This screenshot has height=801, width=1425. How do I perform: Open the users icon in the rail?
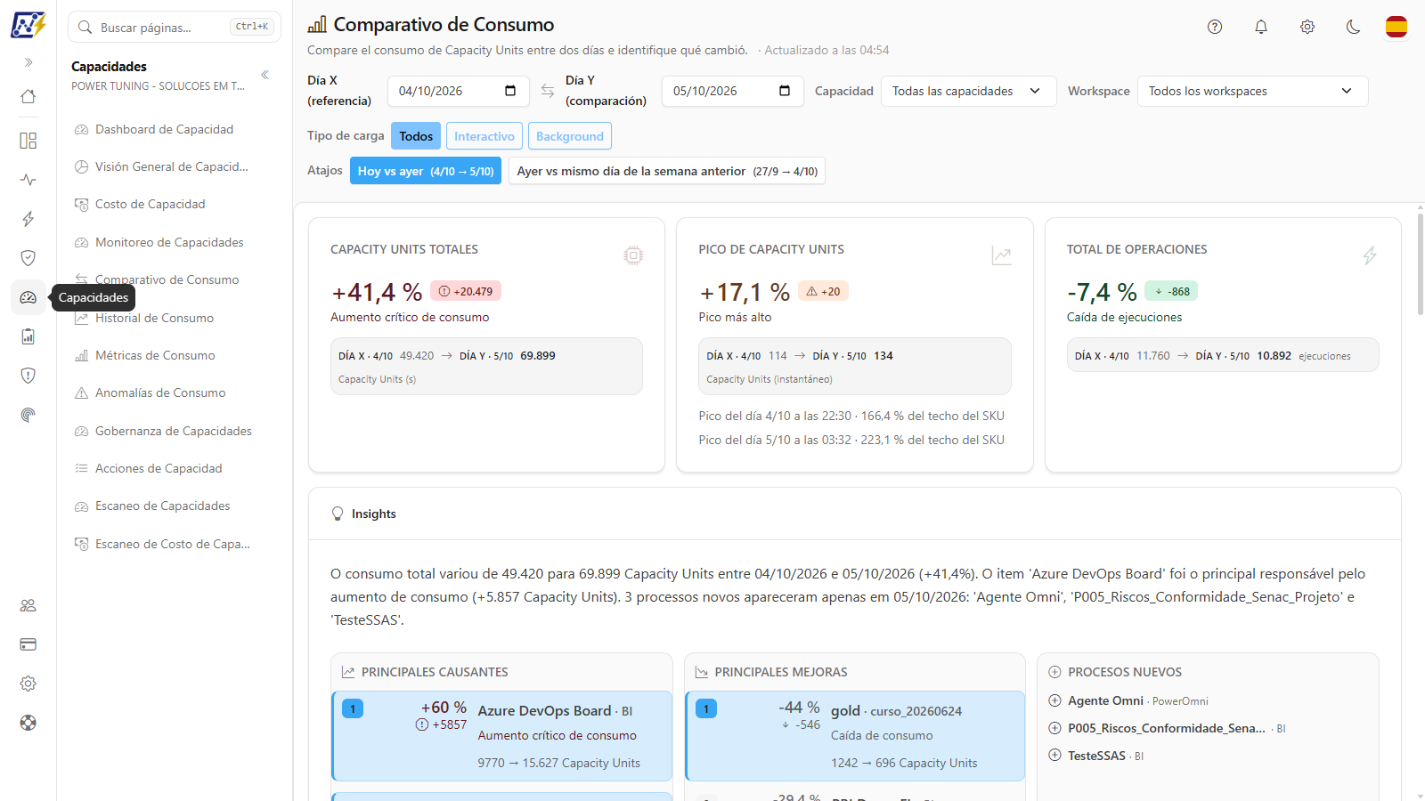click(x=28, y=605)
